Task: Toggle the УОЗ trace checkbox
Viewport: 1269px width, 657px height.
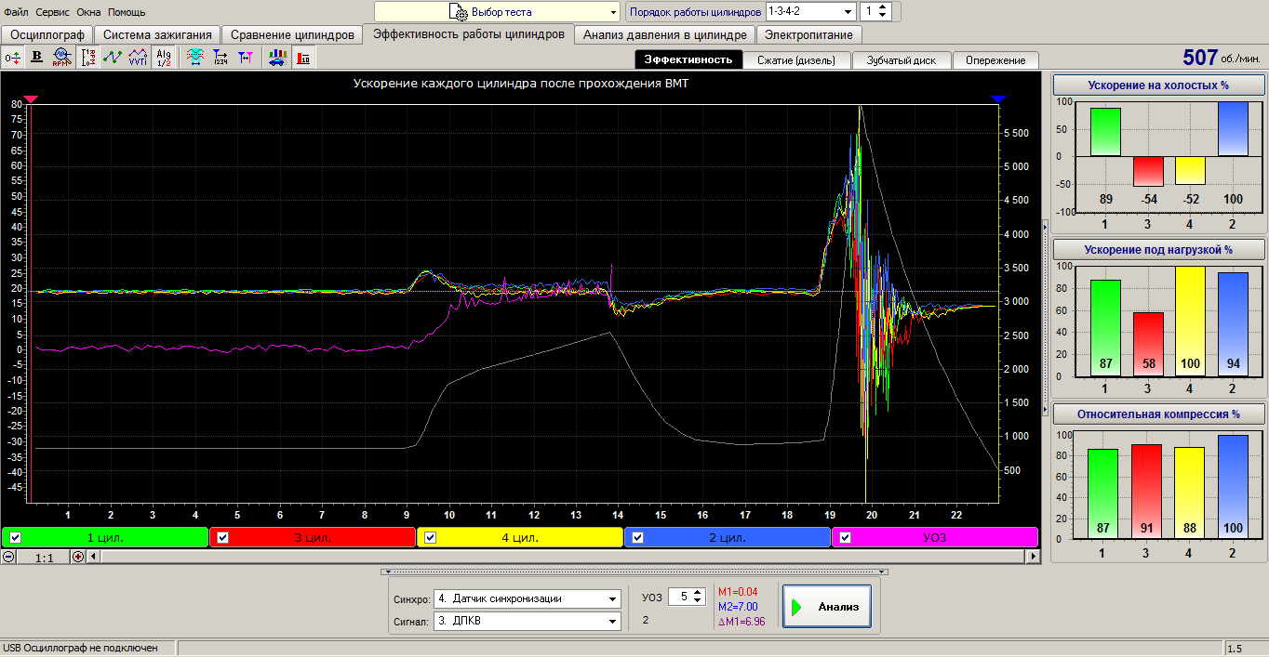Action: [845, 537]
